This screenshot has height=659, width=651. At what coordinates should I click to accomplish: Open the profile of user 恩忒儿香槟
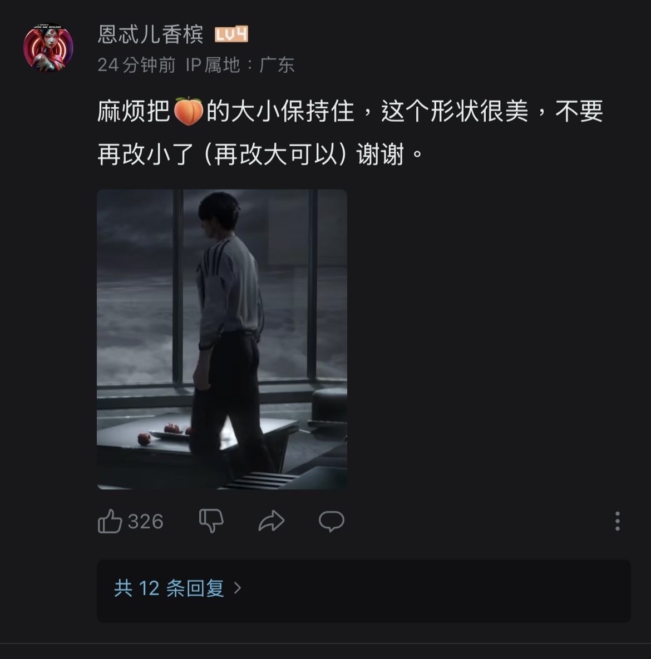tap(150, 34)
